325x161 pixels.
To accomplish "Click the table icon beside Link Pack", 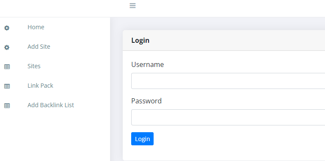I will pyautogui.click(x=7, y=86).
